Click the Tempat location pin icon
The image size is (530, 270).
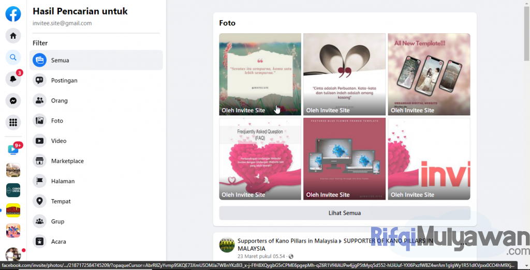[39, 201]
